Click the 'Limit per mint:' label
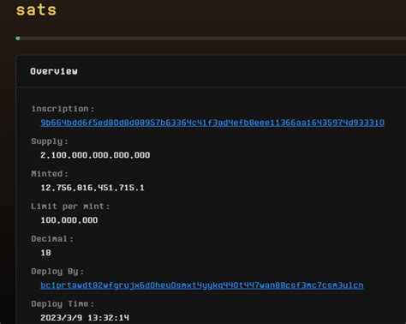This screenshot has height=324, width=406. [x=70, y=207]
